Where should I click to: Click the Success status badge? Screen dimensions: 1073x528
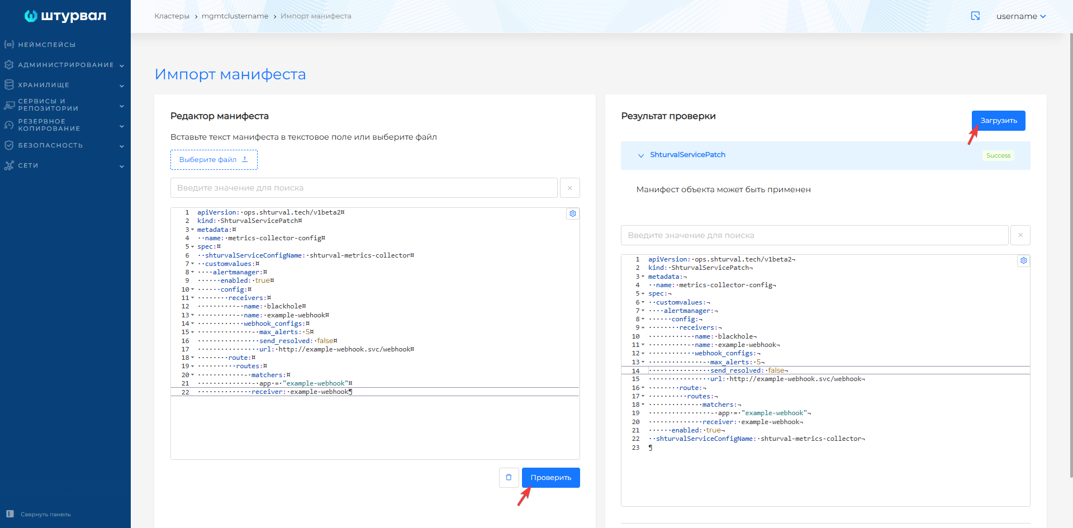(x=999, y=155)
